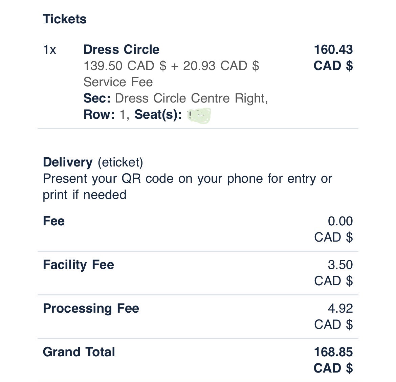396x382 pixels.
Task: Click the 160.43 CAD $ ticket price
Action: (x=333, y=58)
